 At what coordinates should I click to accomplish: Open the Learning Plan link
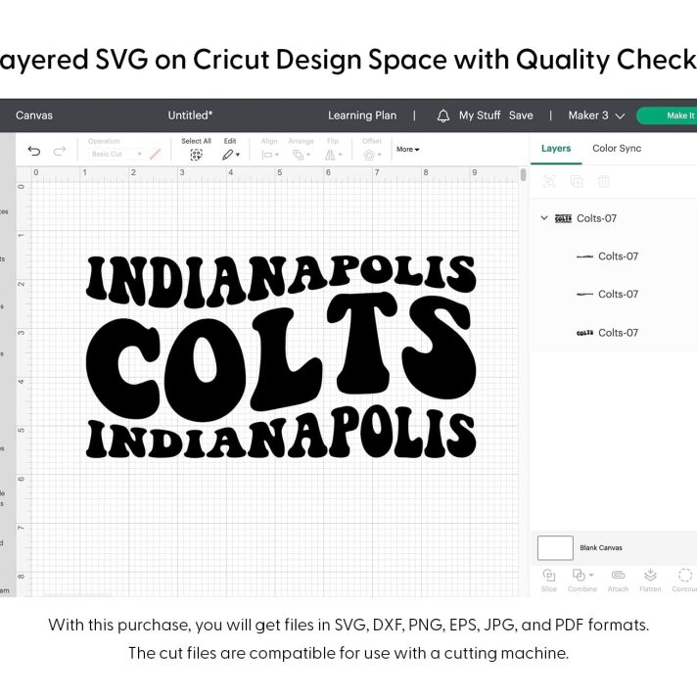tap(362, 116)
